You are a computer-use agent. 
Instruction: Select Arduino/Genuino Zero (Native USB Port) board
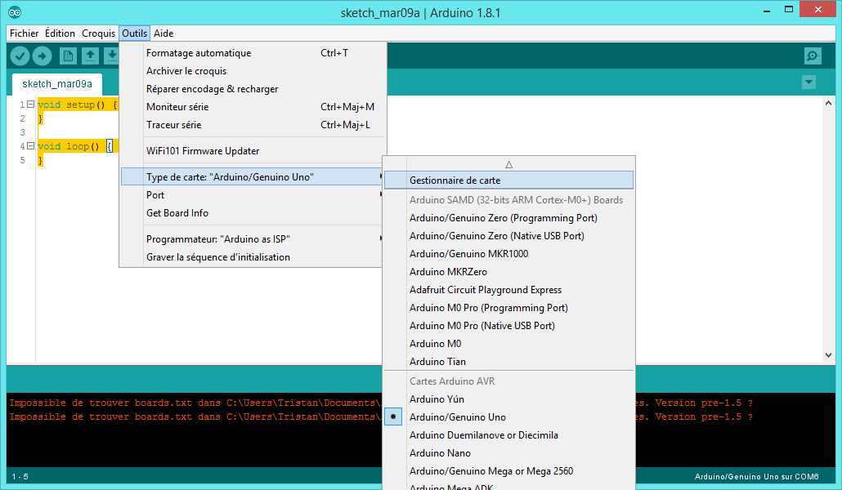coord(508,235)
